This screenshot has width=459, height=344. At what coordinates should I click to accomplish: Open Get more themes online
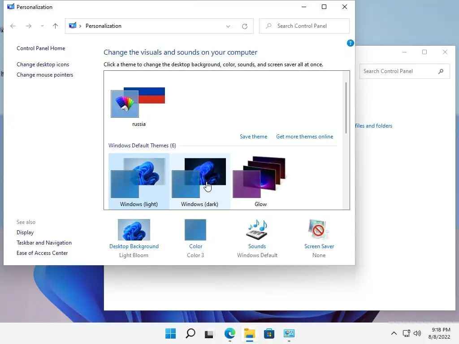tap(304, 137)
